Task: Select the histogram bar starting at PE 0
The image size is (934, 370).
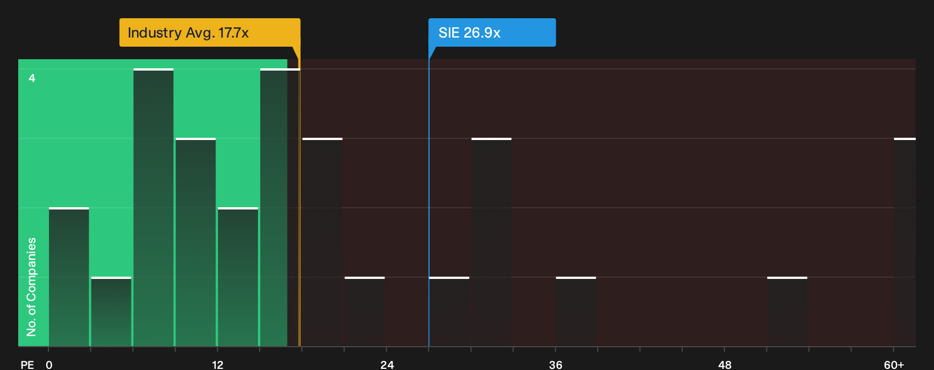Action: pos(69,277)
